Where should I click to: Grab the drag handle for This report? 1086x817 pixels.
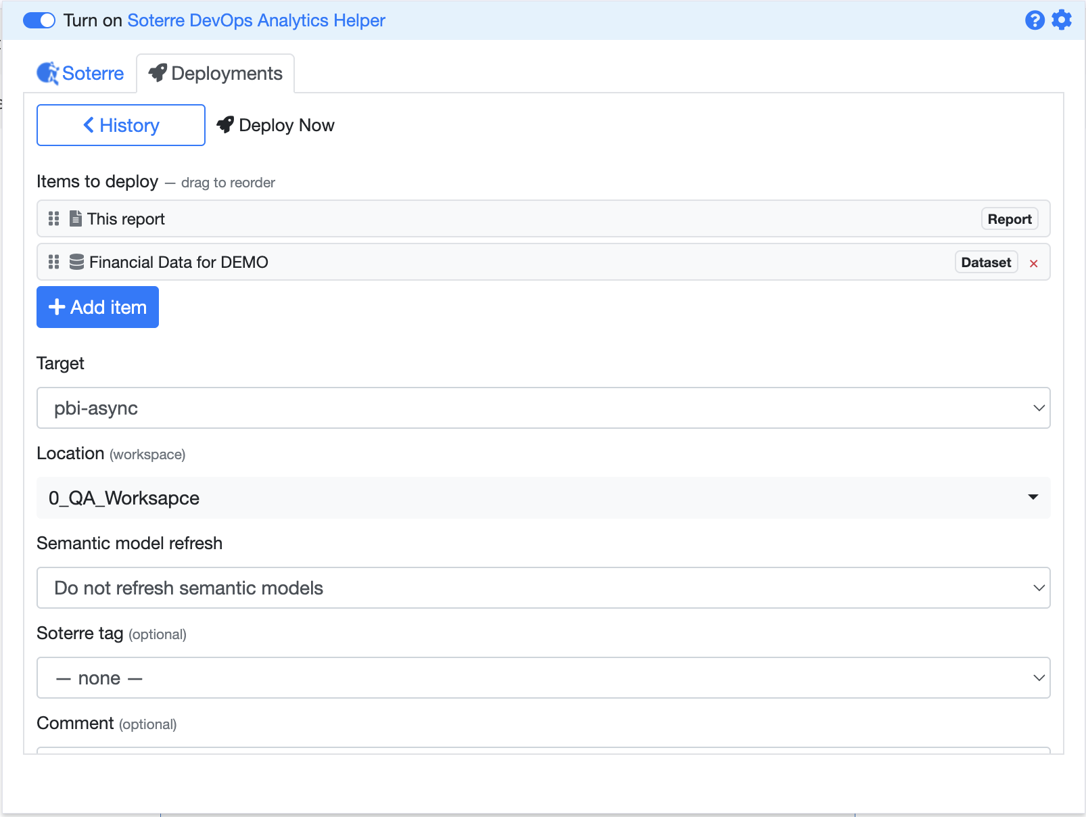54,218
